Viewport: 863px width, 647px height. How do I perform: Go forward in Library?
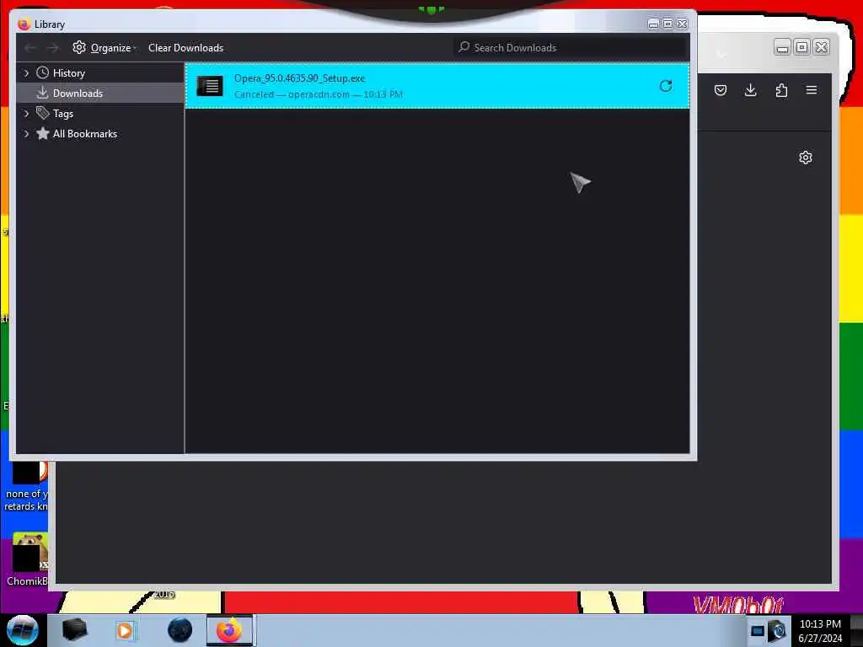coord(52,48)
